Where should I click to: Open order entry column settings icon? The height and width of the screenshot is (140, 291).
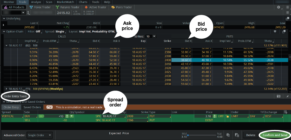286,112
